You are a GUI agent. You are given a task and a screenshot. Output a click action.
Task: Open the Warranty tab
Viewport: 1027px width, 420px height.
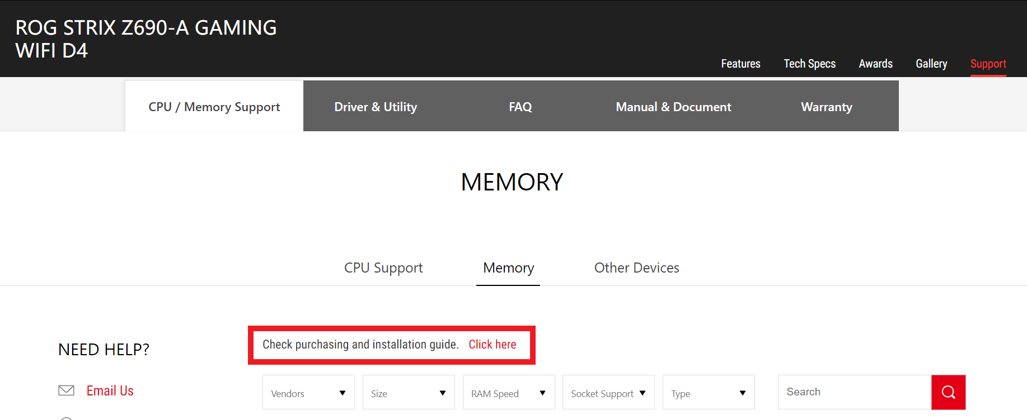827,106
